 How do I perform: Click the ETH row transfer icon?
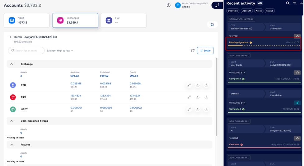[x=189, y=85]
